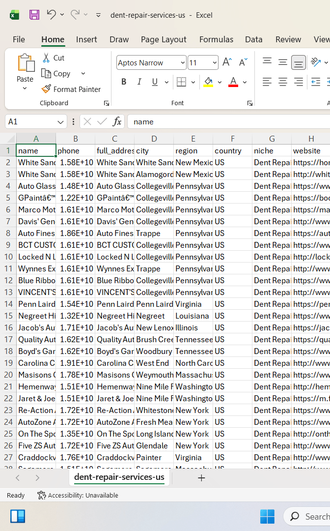Decrease indent of cell
The height and width of the screenshot is (531, 330).
(x=316, y=82)
